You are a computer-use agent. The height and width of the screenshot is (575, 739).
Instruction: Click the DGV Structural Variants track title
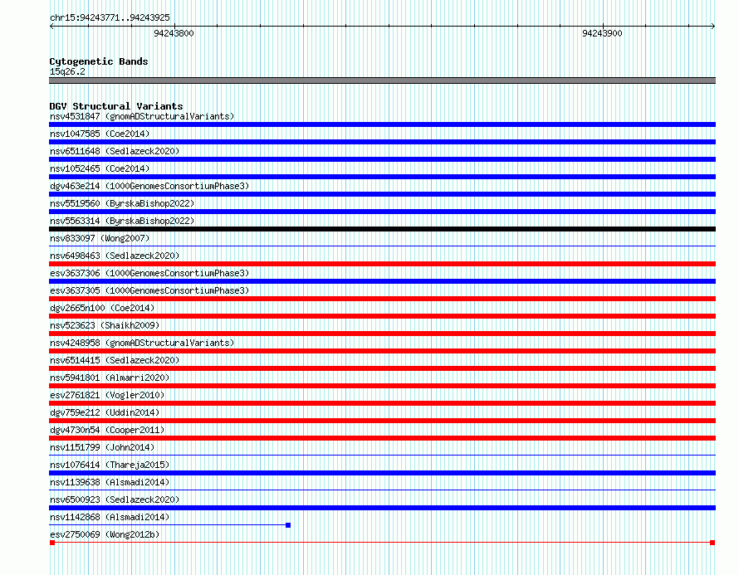[x=116, y=106]
